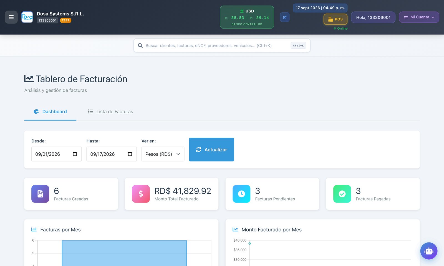Click the Facturas Pendientes label
This screenshot has width=444, height=266.
click(275, 199)
